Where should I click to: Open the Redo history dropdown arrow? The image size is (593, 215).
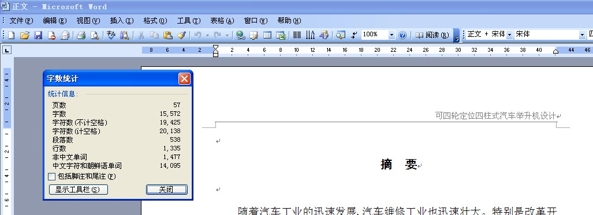(227, 35)
